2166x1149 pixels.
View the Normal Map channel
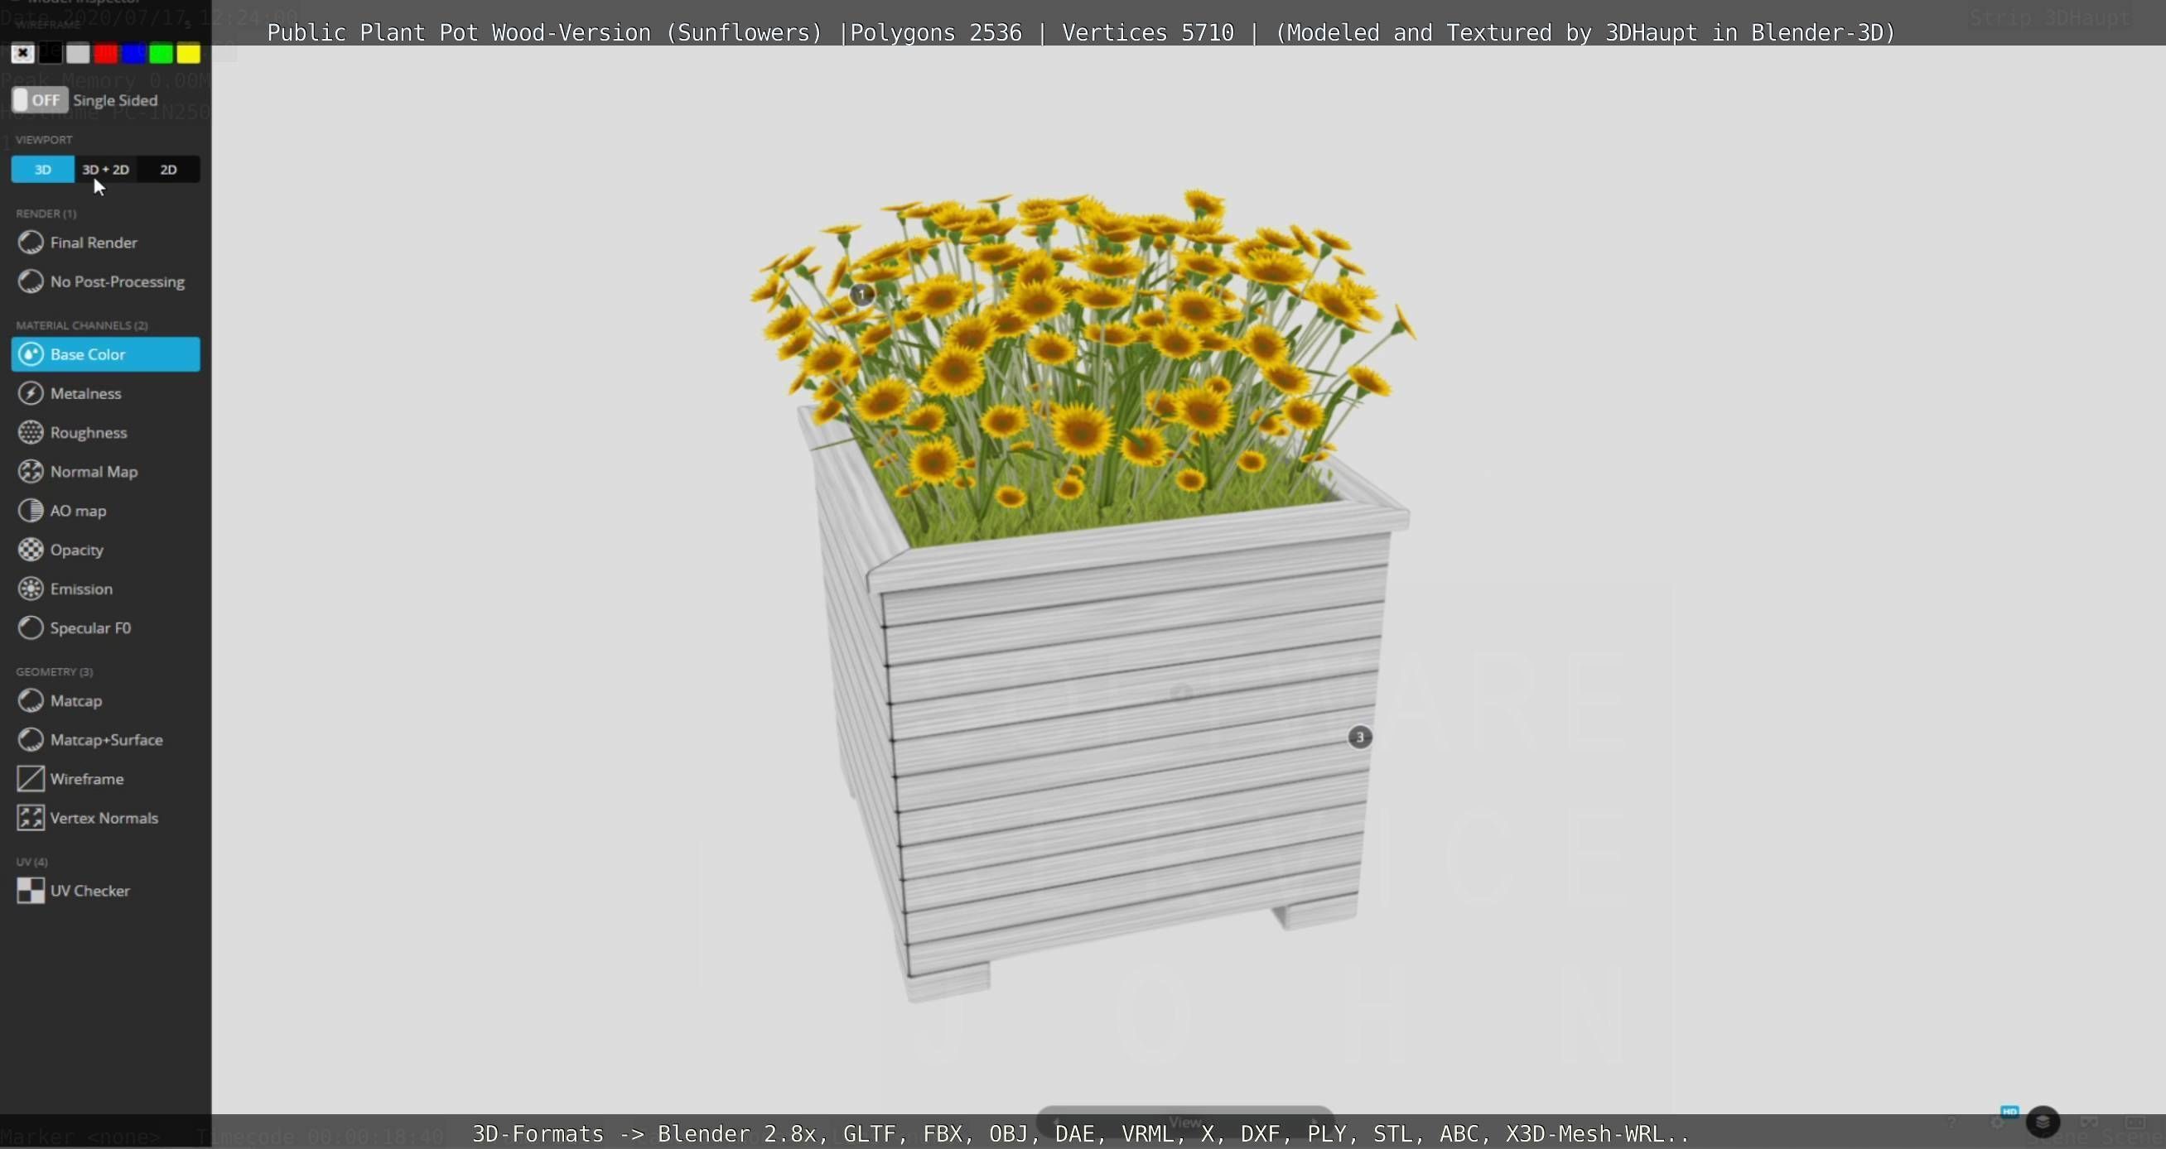tap(105, 472)
